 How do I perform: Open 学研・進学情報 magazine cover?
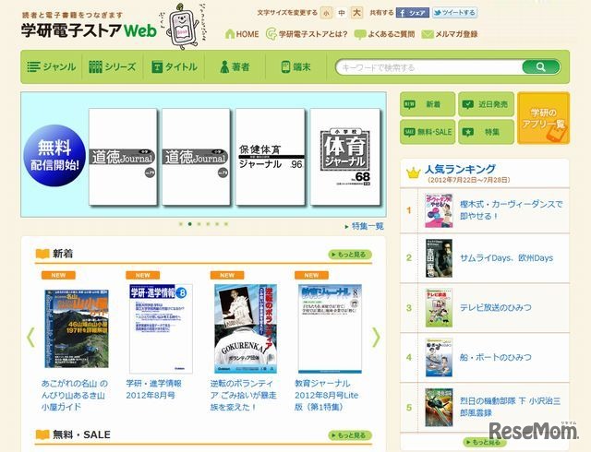pos(161,328)
